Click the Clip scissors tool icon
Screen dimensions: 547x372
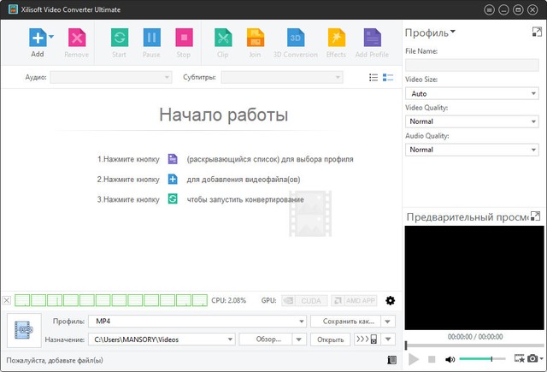[222, 38]
